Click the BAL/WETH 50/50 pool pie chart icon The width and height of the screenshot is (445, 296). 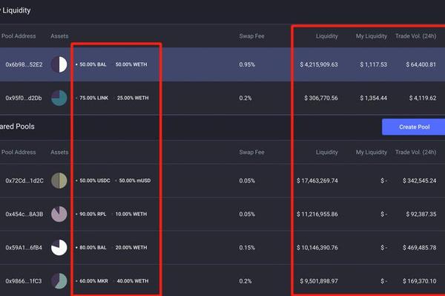click(x=59, y=64)
